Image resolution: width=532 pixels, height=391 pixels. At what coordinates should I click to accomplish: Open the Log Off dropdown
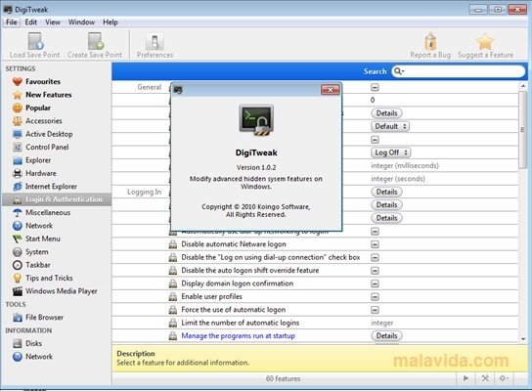coord(391,152)
